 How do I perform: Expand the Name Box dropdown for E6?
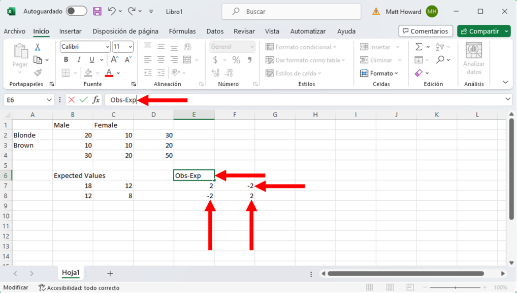49,100
